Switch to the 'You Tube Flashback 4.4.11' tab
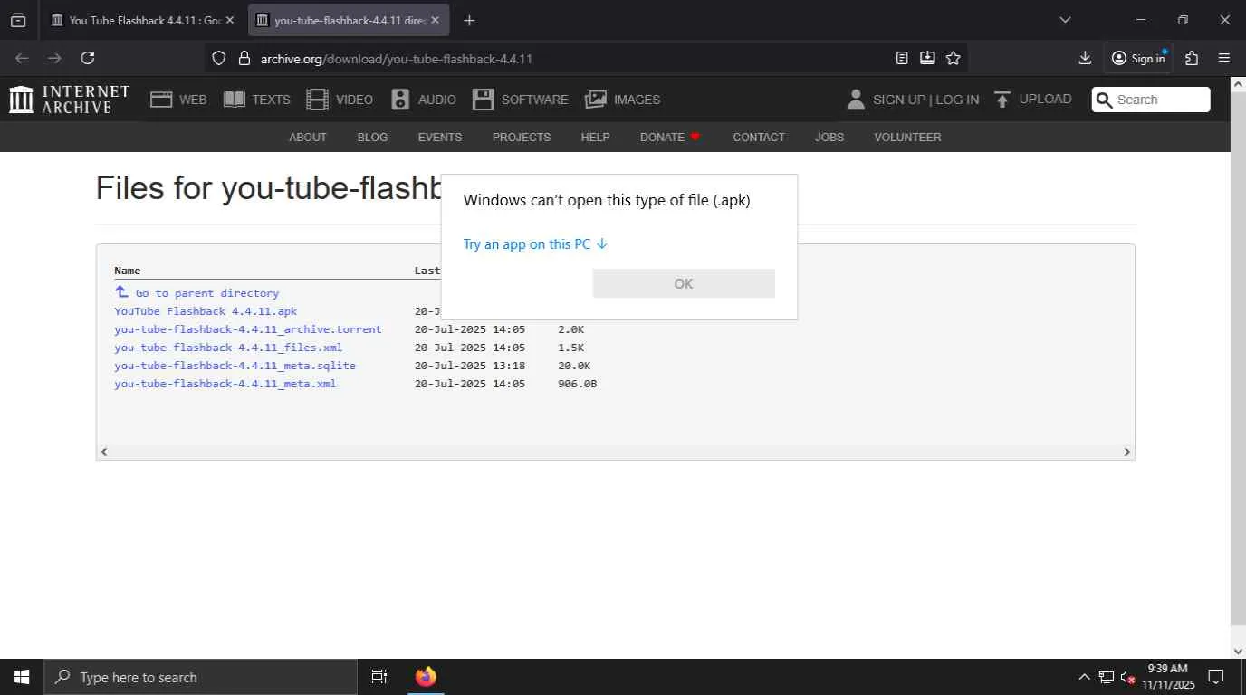The height and width of the screenshot is (695, 1246). [145, 20]
